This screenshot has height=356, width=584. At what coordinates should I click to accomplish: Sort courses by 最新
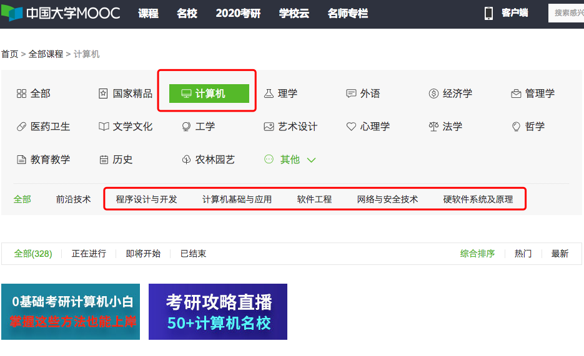(x=560, y=254)
